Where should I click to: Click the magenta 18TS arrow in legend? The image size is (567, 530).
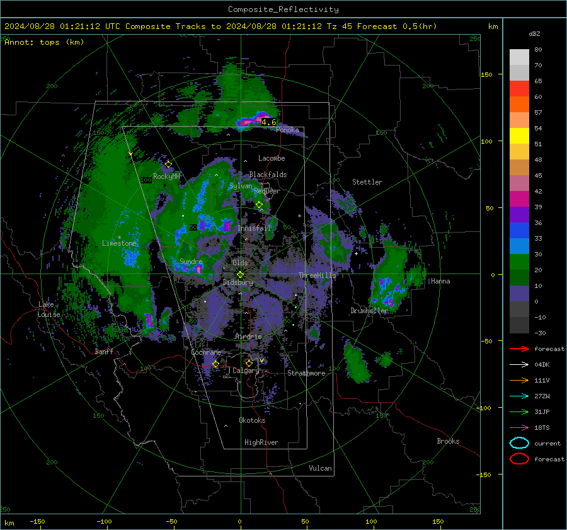(519, 428)
